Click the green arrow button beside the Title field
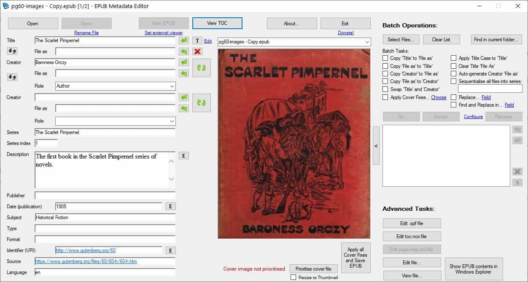Image resolution: width=528 pixels, height=282 pixels. coord(184,40)
